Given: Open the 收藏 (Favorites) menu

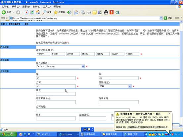Looking at the screenshot, I should pos(36,7).
